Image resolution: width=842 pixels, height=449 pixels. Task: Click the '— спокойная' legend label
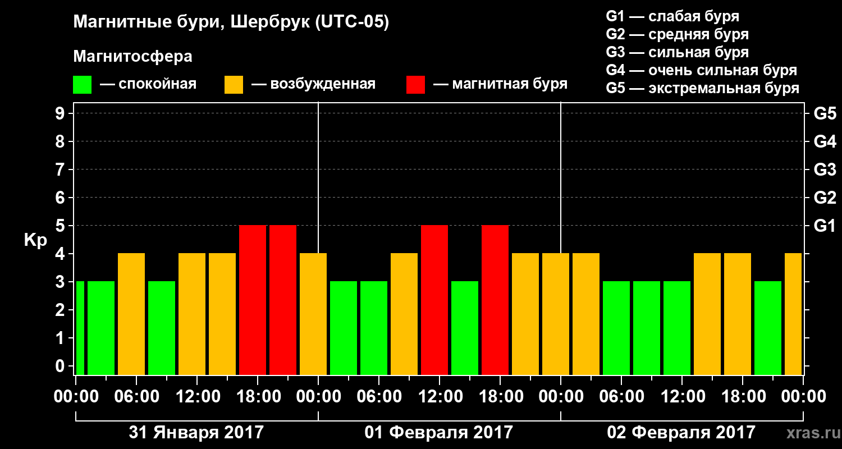pos(148,85)
